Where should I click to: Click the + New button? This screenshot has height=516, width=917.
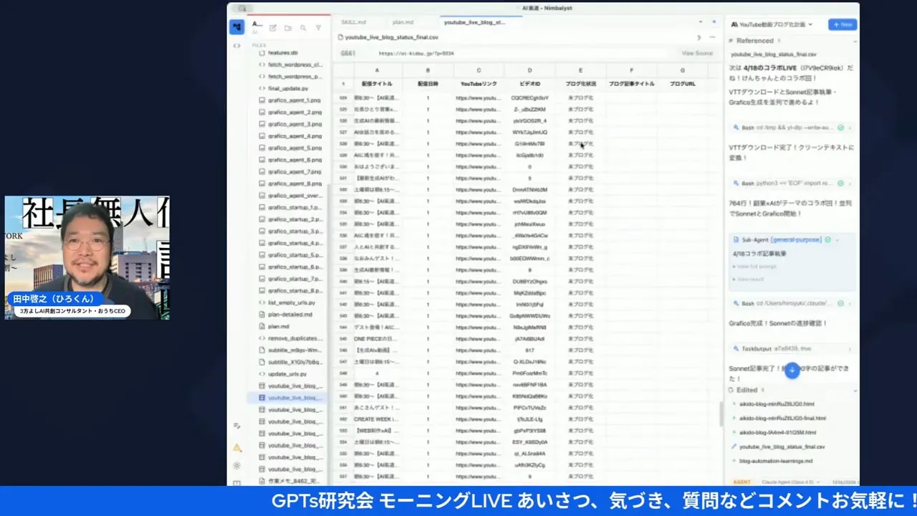(841, 24)
